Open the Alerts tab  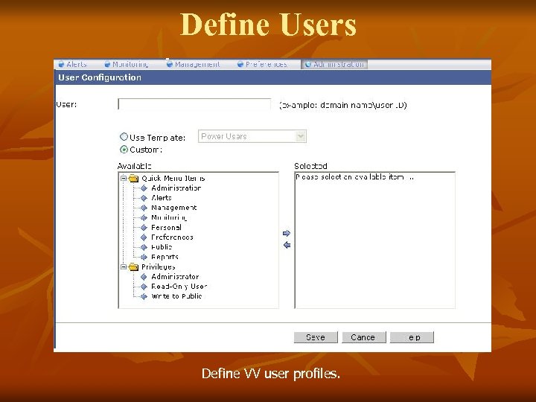tap(73, 64)
